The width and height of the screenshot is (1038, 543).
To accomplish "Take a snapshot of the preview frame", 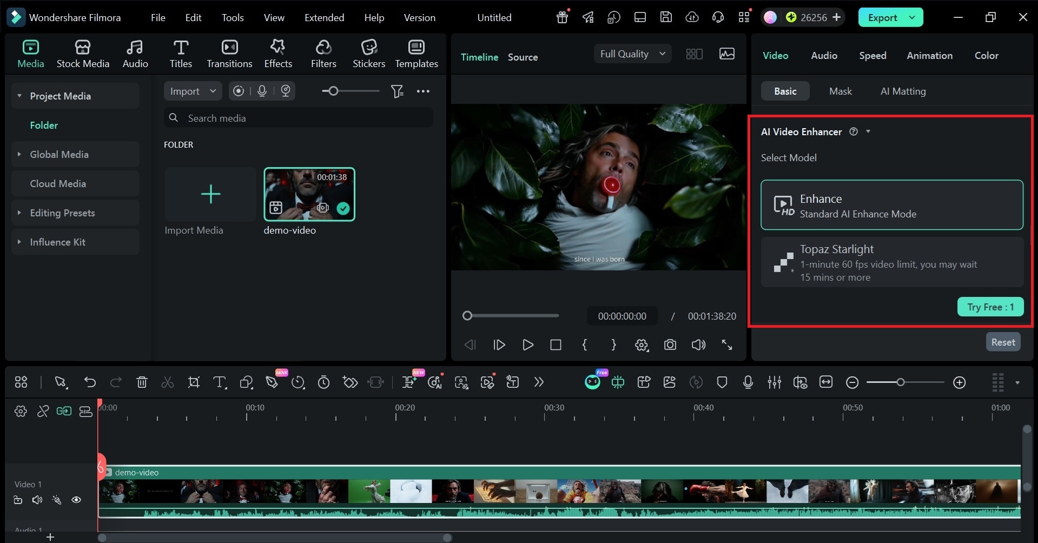I will click(670, 345).
